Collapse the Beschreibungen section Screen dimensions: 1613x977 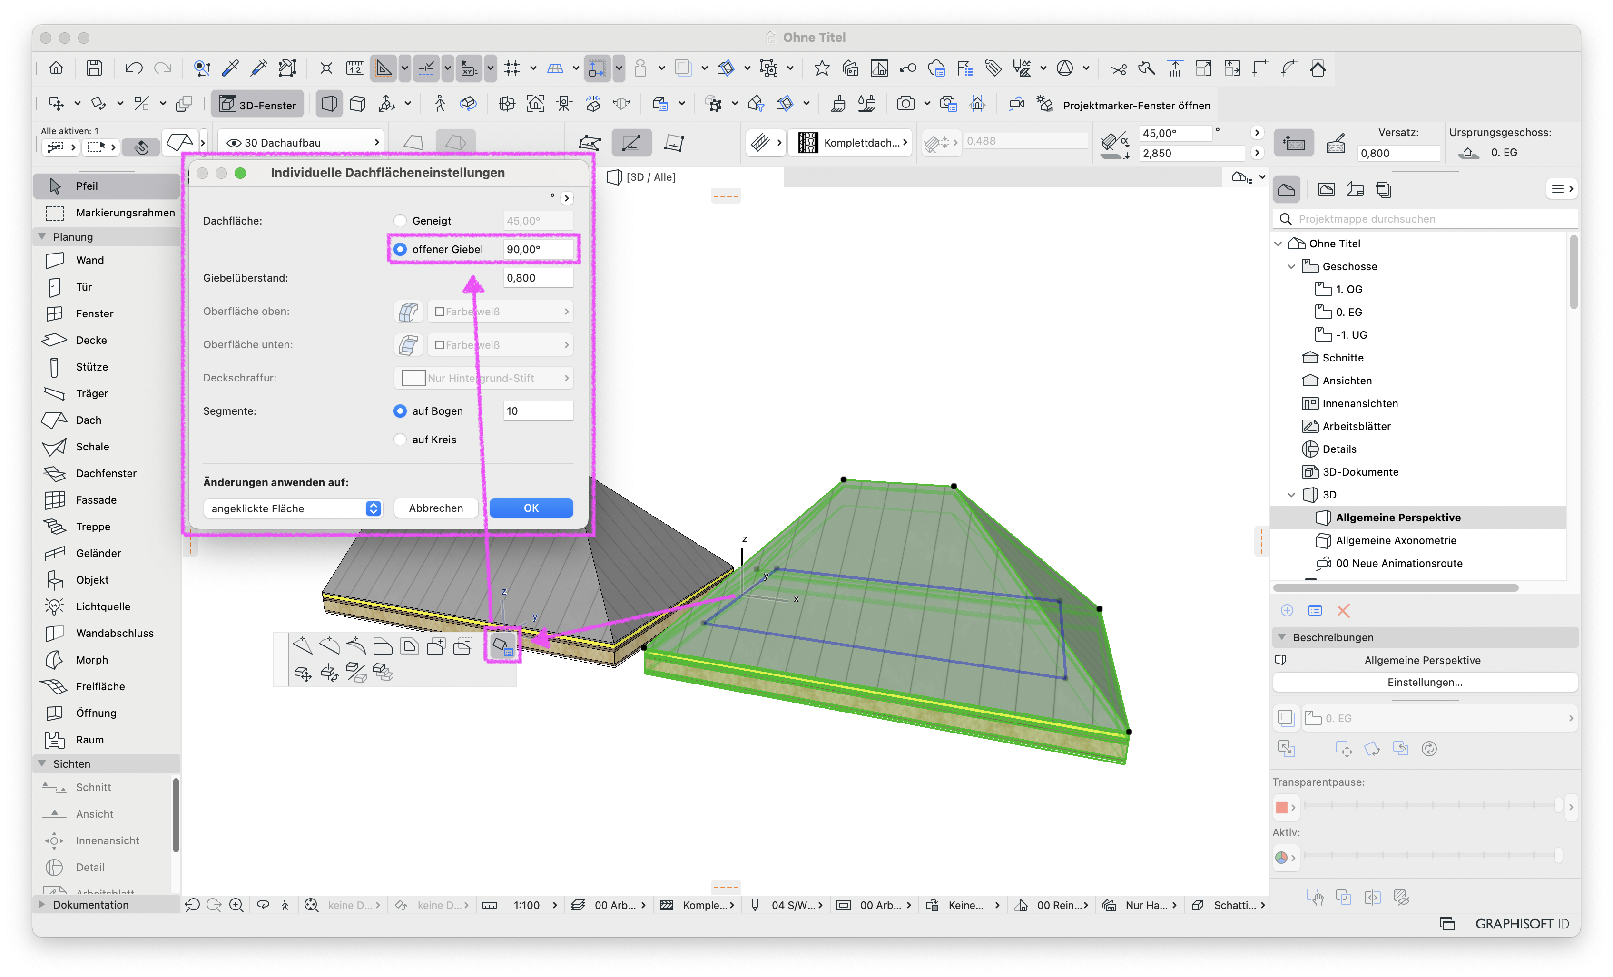click(x=1282, y=638)
